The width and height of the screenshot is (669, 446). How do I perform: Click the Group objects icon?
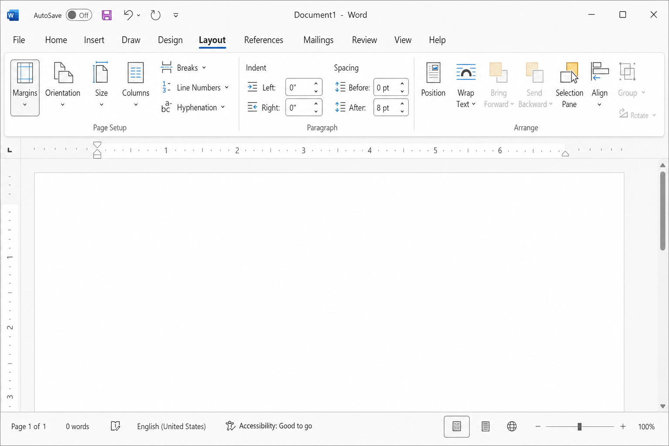coord(628,72)
